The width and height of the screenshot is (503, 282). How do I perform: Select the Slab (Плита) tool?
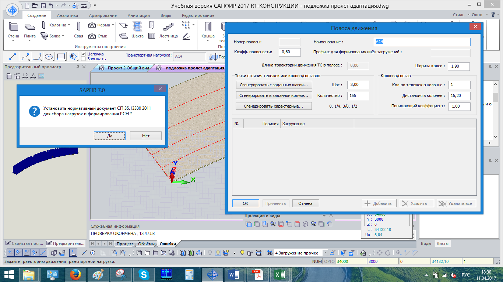(x=29, y=29)
